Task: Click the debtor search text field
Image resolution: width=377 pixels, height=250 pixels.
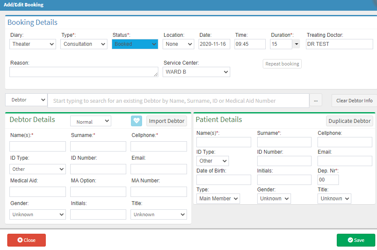Action: point(178,101)
